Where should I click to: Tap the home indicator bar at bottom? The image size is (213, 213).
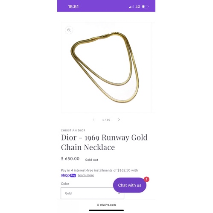coord(106,210)
